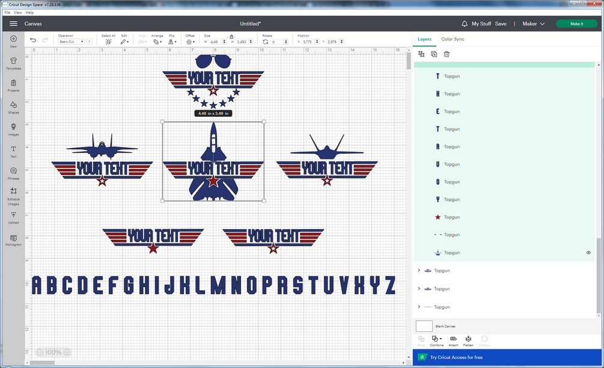Increase width using the W stepper
The height and width of the screenshot is (368, 604).
(224, 40)
